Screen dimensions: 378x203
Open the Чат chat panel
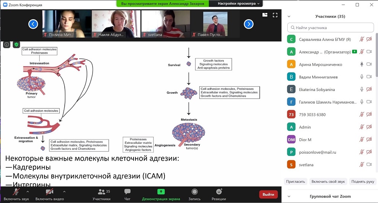tap(127, 195)
